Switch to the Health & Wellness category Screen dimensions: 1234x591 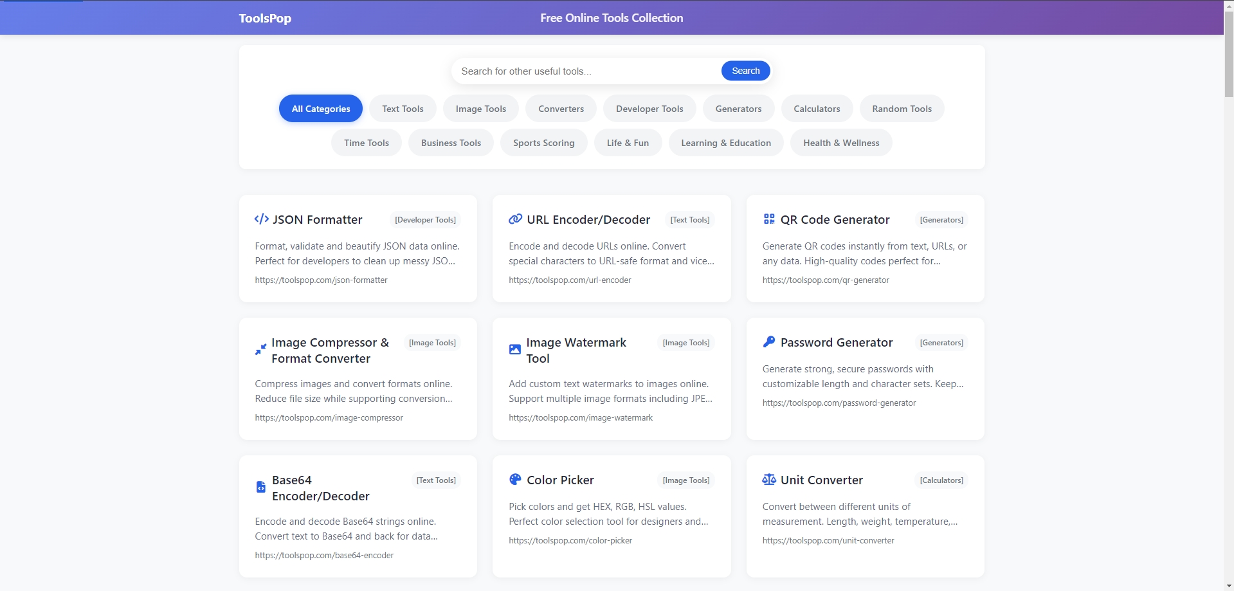(840, 143)
